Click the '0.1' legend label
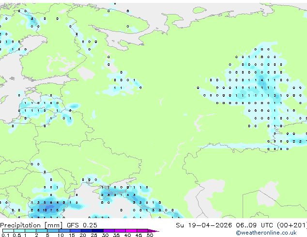Screen dimensions: 307x237 [x=6, y=235]
